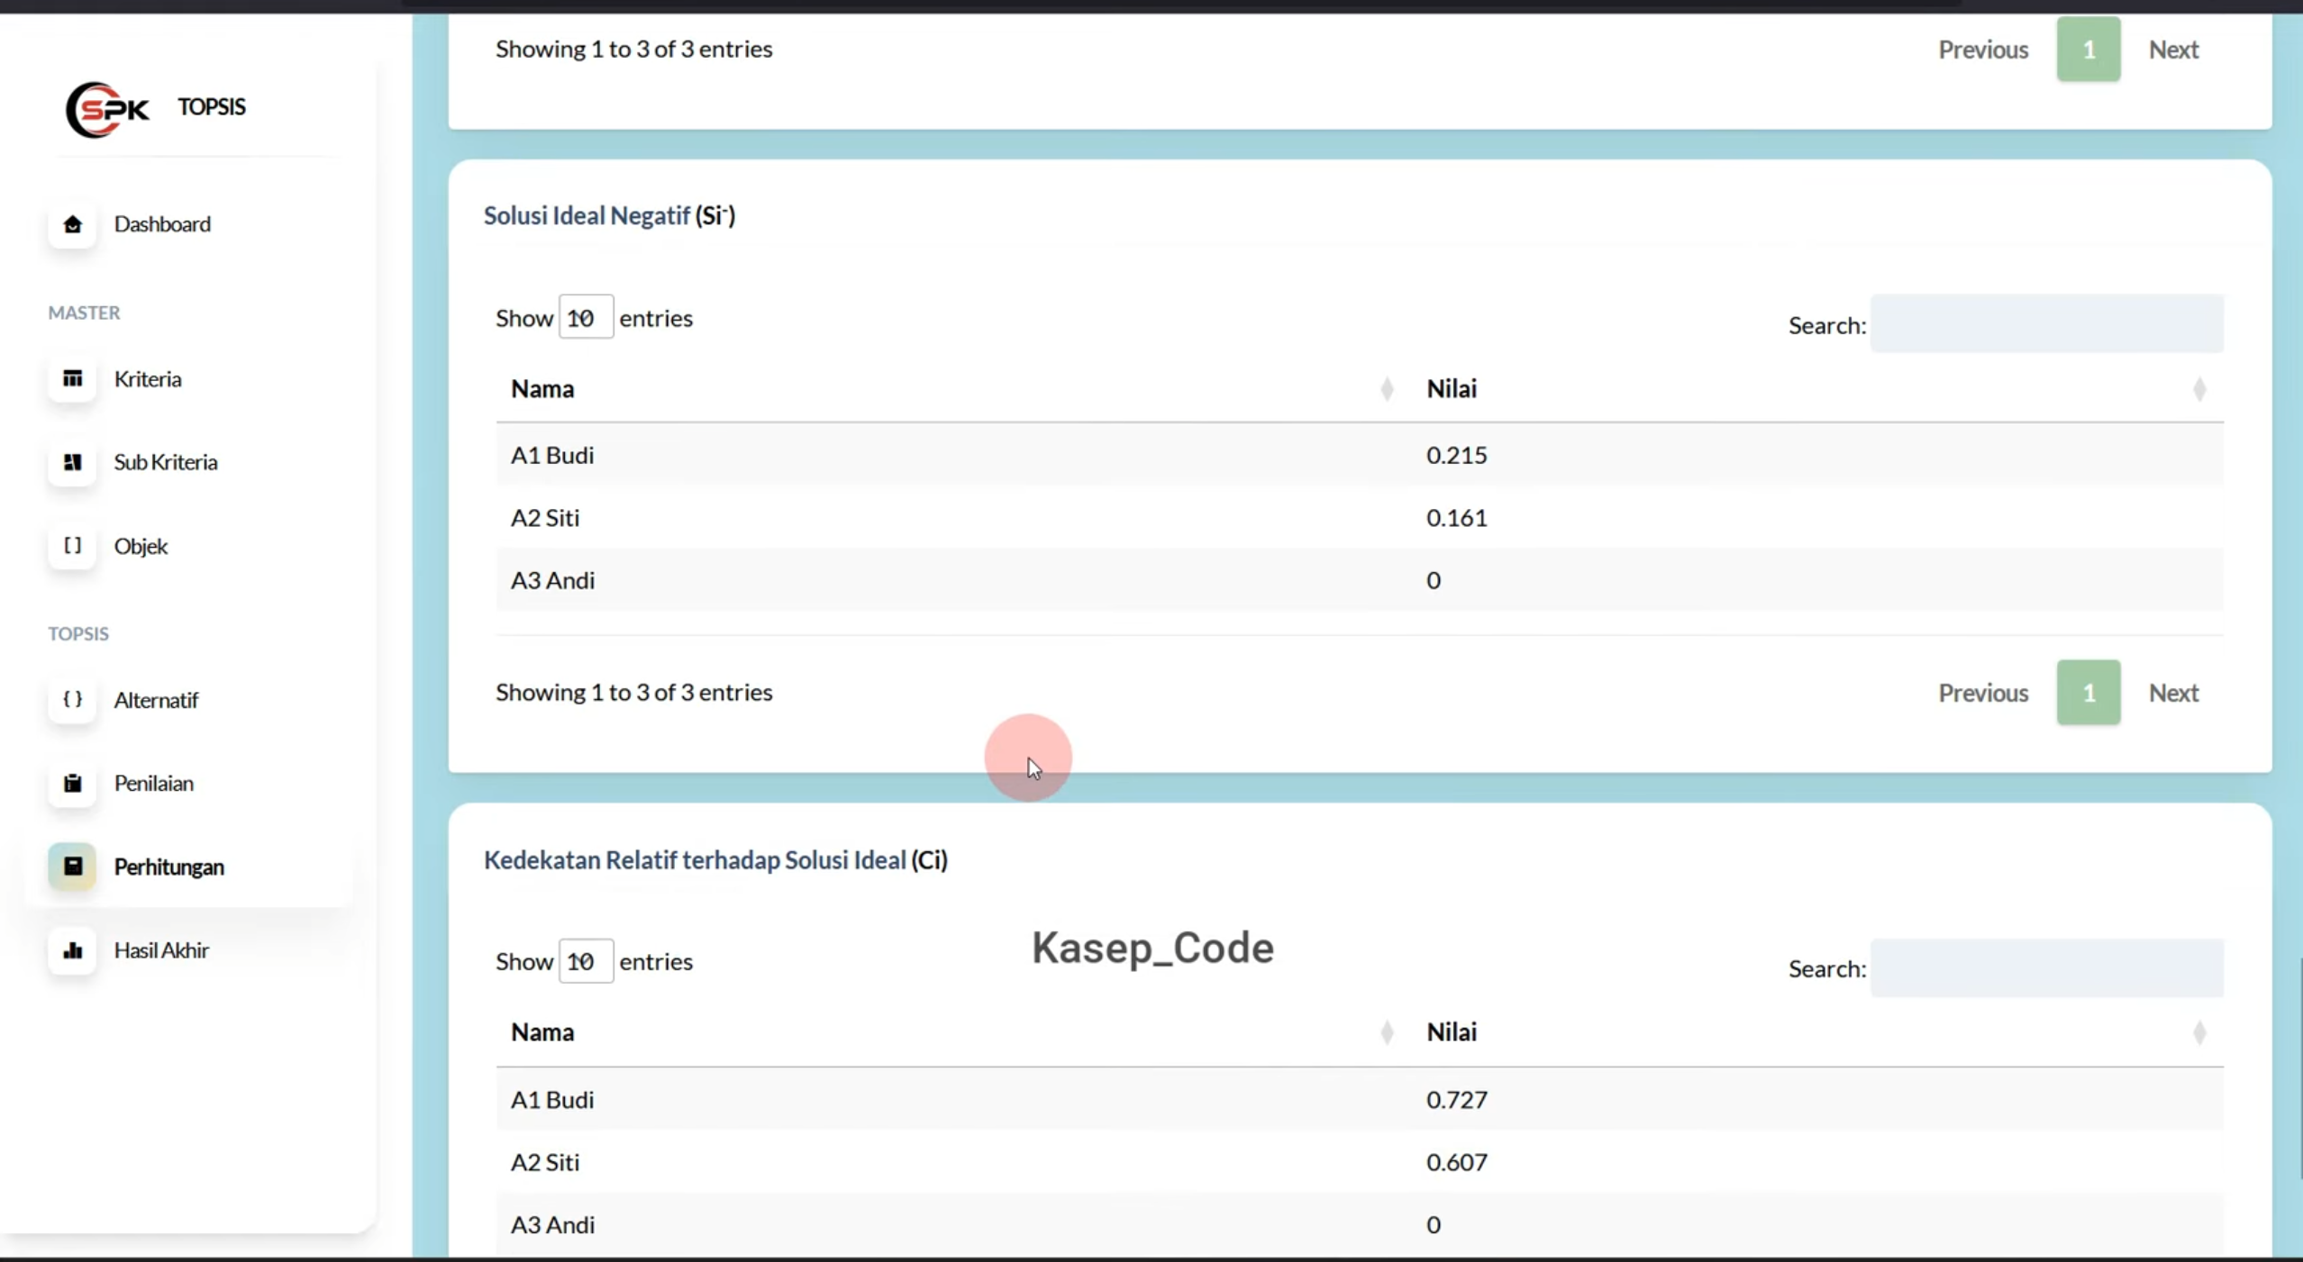
Task: Go to Kriteria menu
Action: click(148, 378)
